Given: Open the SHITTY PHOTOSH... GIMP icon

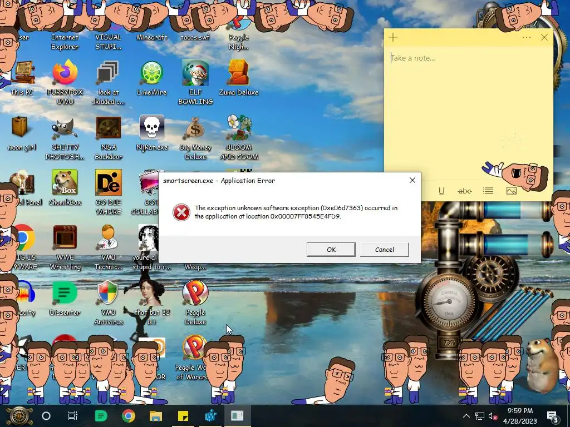Looking at the screenshot, I should 65,138.
